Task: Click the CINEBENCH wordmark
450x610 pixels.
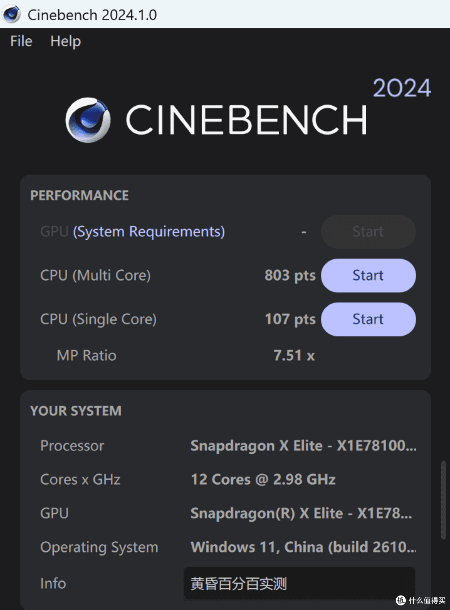Action: coord(246,120)
